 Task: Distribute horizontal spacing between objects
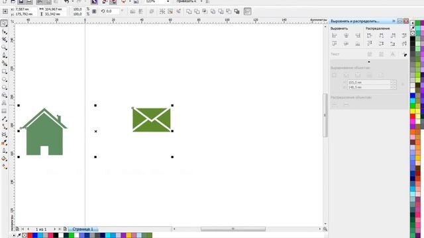(x=404, y=35)
